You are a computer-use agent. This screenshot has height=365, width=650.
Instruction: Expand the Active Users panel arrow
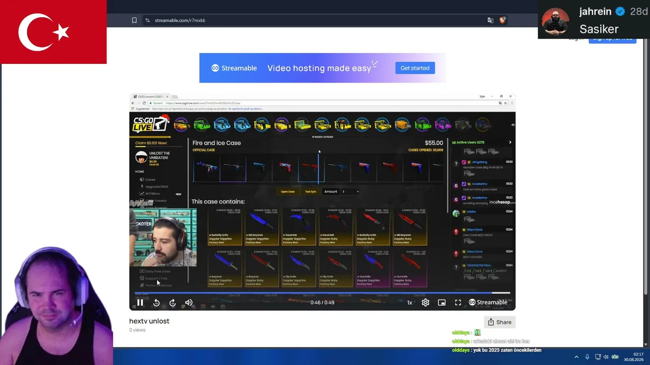(510, 142)
